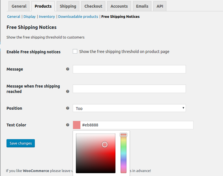Click the Text Color hex value field
The height and width of the screenshot is (176, 223).
pos(137,125)
